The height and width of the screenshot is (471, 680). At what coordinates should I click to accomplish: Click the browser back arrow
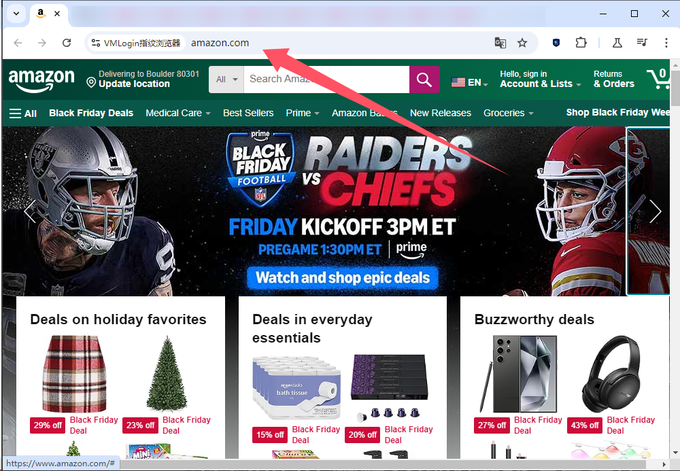(x=18, y=43)
